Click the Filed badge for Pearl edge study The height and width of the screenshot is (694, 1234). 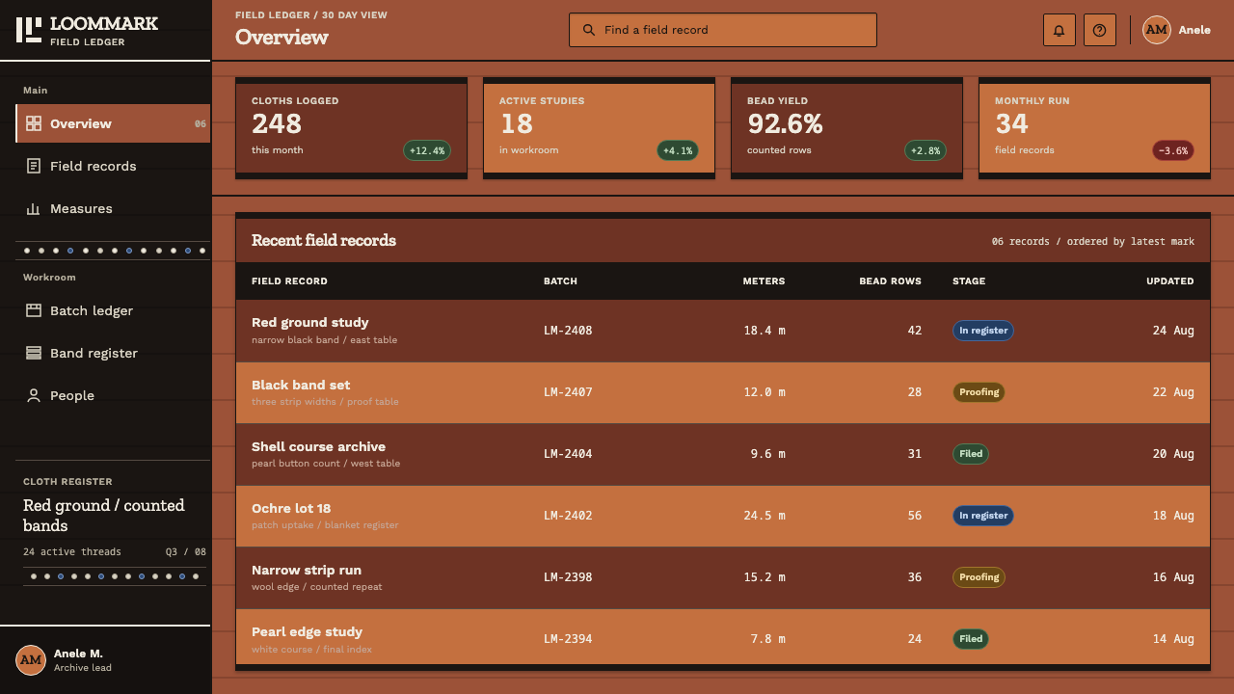[x=971, y=639]
